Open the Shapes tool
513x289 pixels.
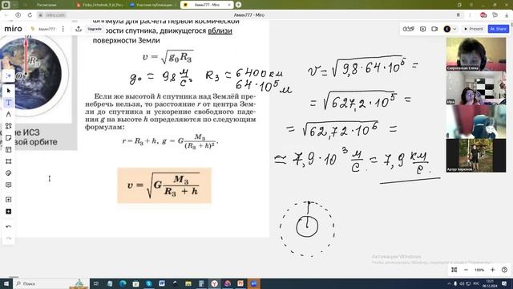click(x=9, y=126)
